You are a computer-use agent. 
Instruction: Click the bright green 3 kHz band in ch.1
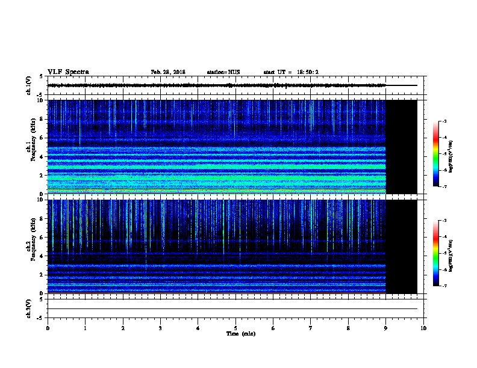click(x=217, y=167)
